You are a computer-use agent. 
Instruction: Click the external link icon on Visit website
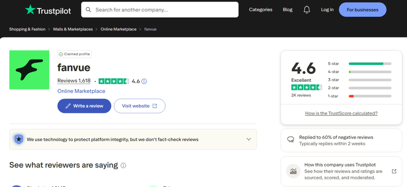click(155, 106)
